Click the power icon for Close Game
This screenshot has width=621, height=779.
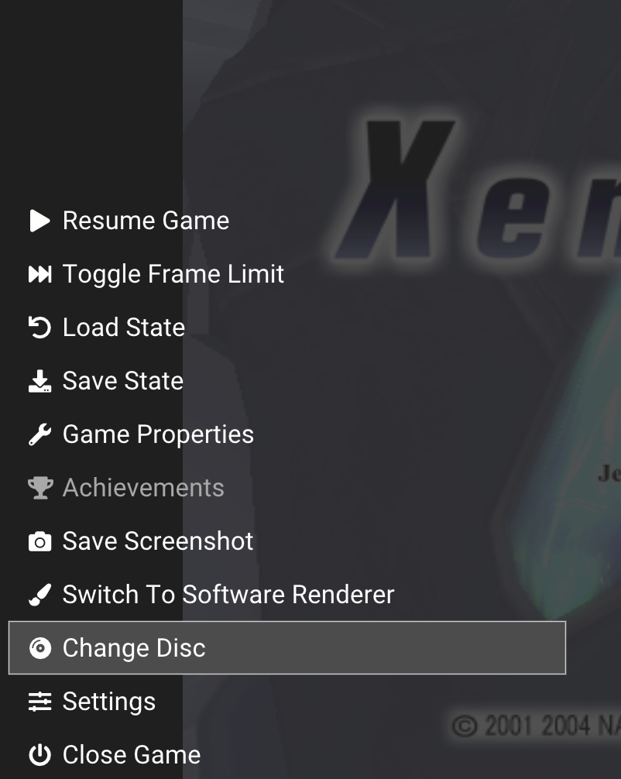(39, 755)
